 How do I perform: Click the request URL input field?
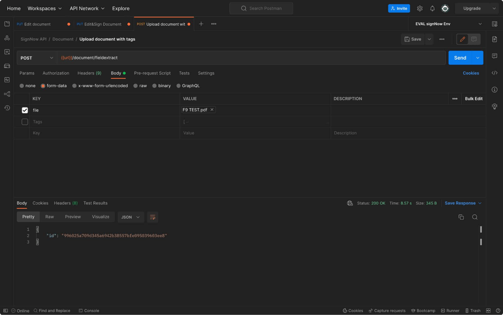click(x=251, y=58)
